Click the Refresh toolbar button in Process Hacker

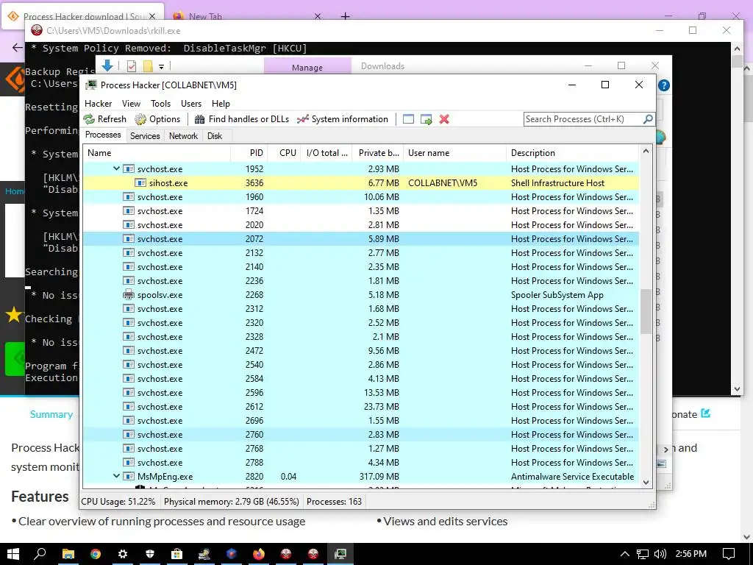(x=104, y=119)
